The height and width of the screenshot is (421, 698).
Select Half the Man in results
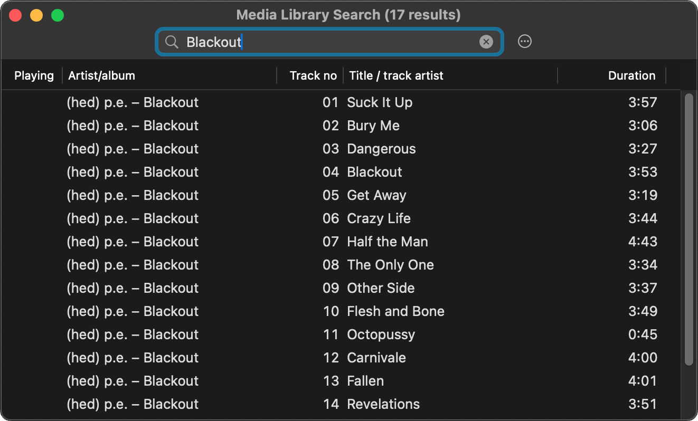(388, 242)
